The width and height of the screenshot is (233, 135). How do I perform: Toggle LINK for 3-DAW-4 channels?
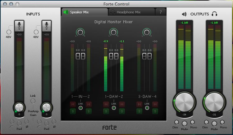(147, 108)
